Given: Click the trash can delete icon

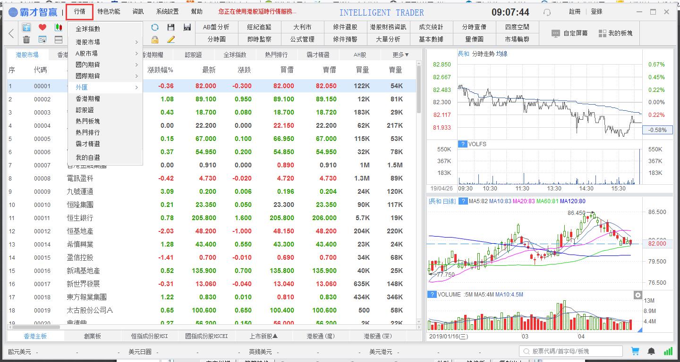Looking at the screenshot, I should (26, 40).
